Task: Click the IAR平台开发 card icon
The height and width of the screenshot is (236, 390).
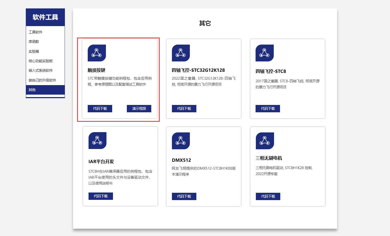Action: click(x=97, y=141)
